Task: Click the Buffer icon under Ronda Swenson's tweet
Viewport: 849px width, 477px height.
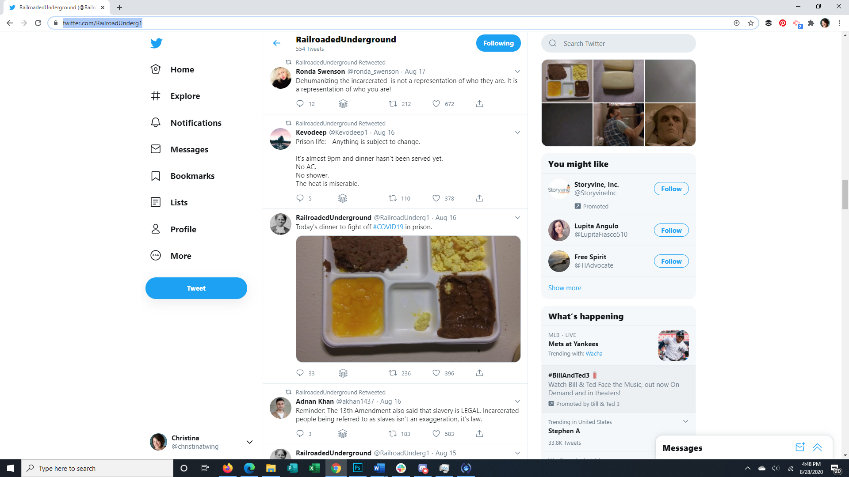Action: 343,104
